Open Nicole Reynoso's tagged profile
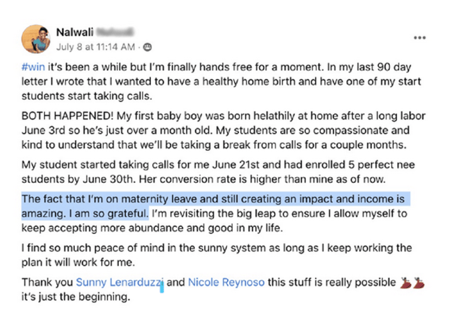454x334 pixels. [226, 283]
